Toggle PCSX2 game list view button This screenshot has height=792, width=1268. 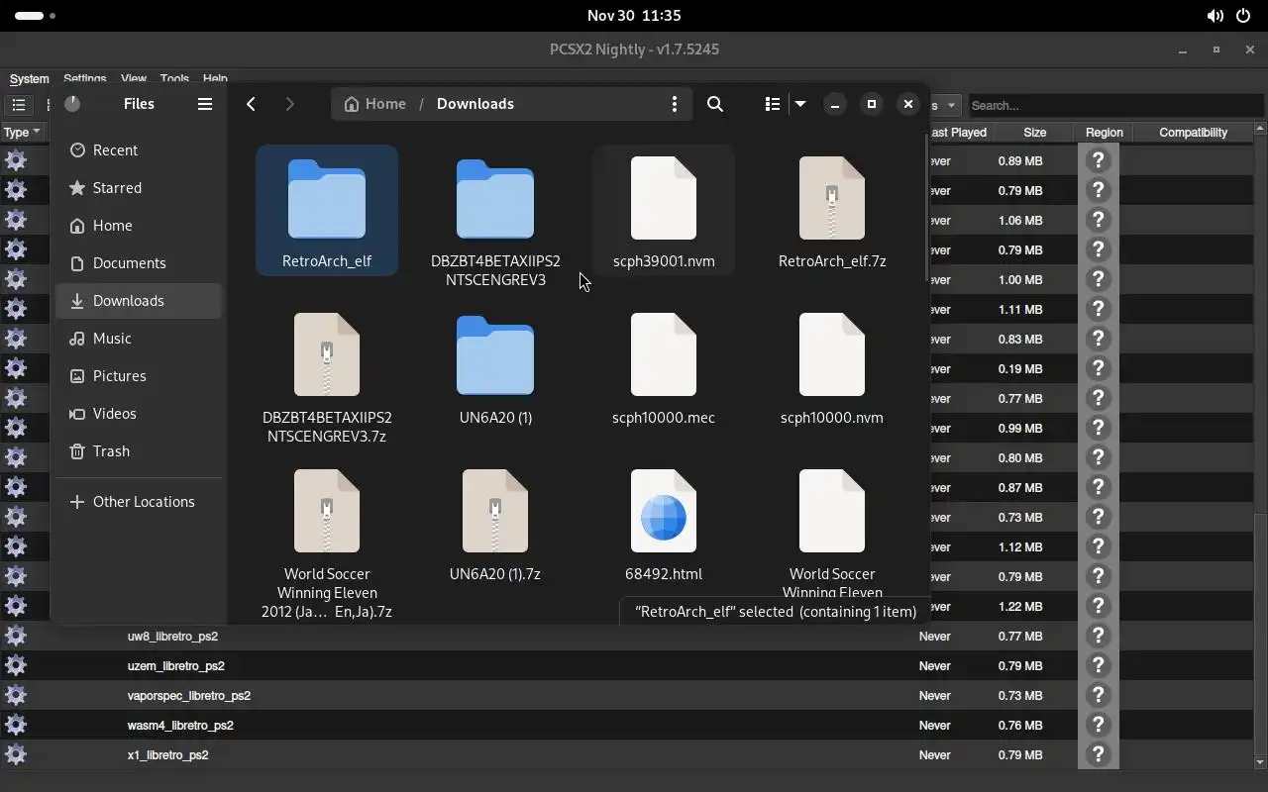[19, 105]
